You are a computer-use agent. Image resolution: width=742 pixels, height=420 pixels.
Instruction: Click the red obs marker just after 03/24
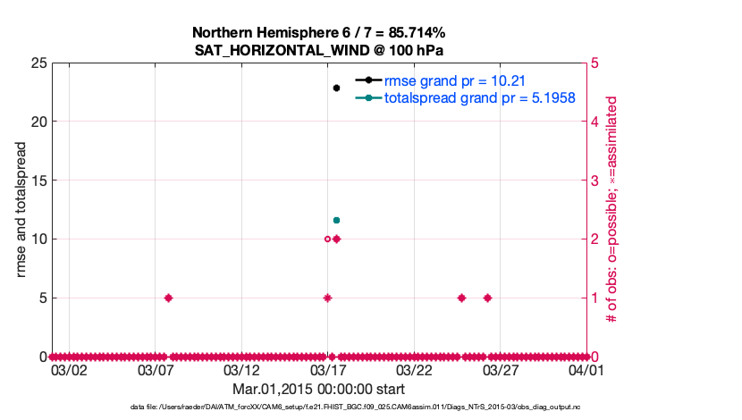[461, 298]
